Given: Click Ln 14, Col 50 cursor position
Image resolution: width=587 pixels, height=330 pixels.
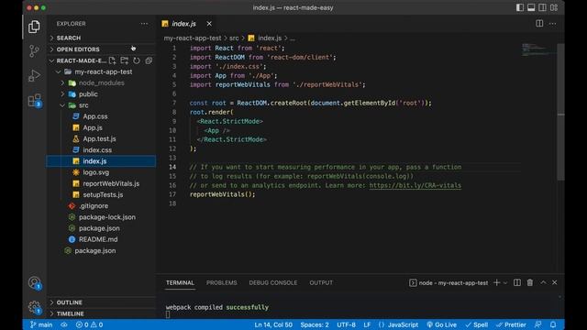Looking at the screenshot, I should pyautogui.click(x=273, y=324).
